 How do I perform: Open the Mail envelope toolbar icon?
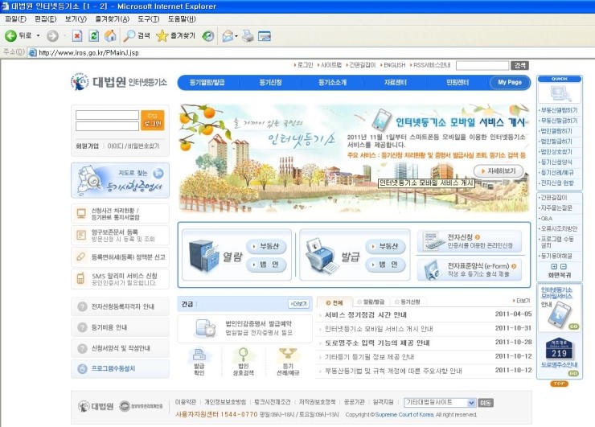(228, 36)
